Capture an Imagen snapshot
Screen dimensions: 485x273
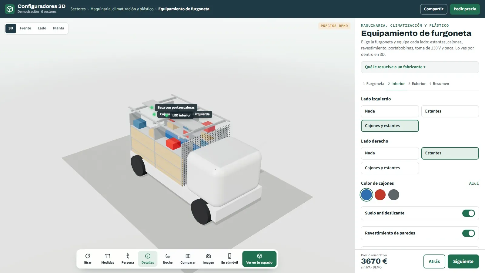click(x=208, y=259)
